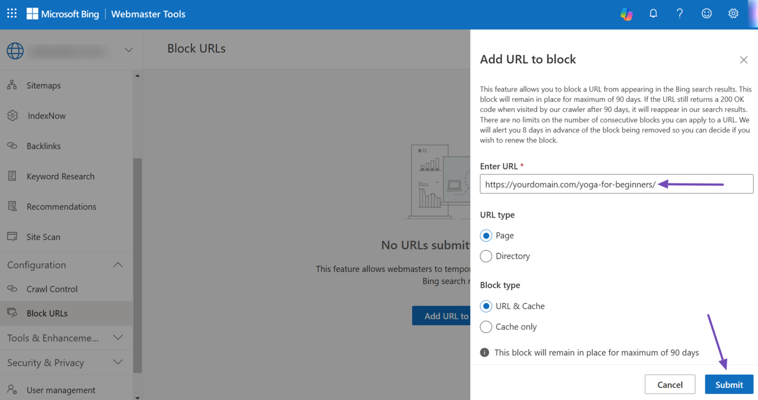Image resolution: width=758 pixels, height=400 pixels.
Task: Open settings gear icon in header
Action: [x=733, y=14]
